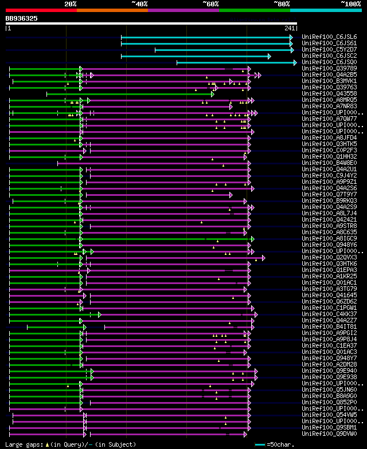
Task: Select the UniRef100_A1KR25 label
Action: [329, 276]
